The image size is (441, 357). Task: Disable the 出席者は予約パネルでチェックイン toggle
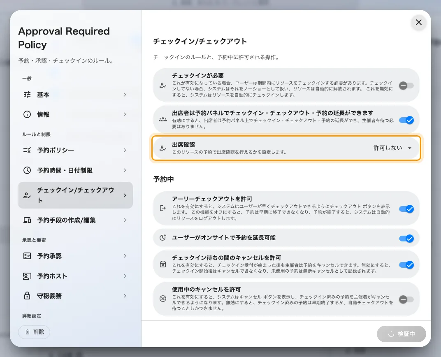tap(406, 121)
